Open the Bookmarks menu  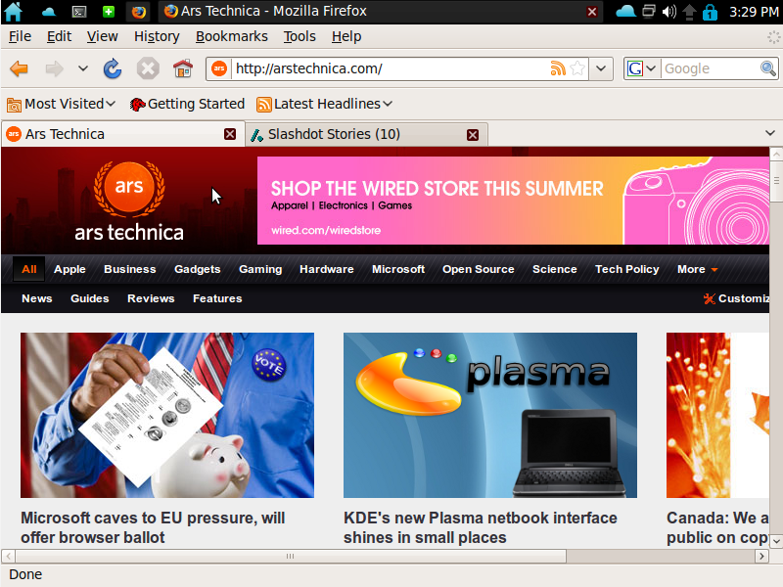pos(232,36)
